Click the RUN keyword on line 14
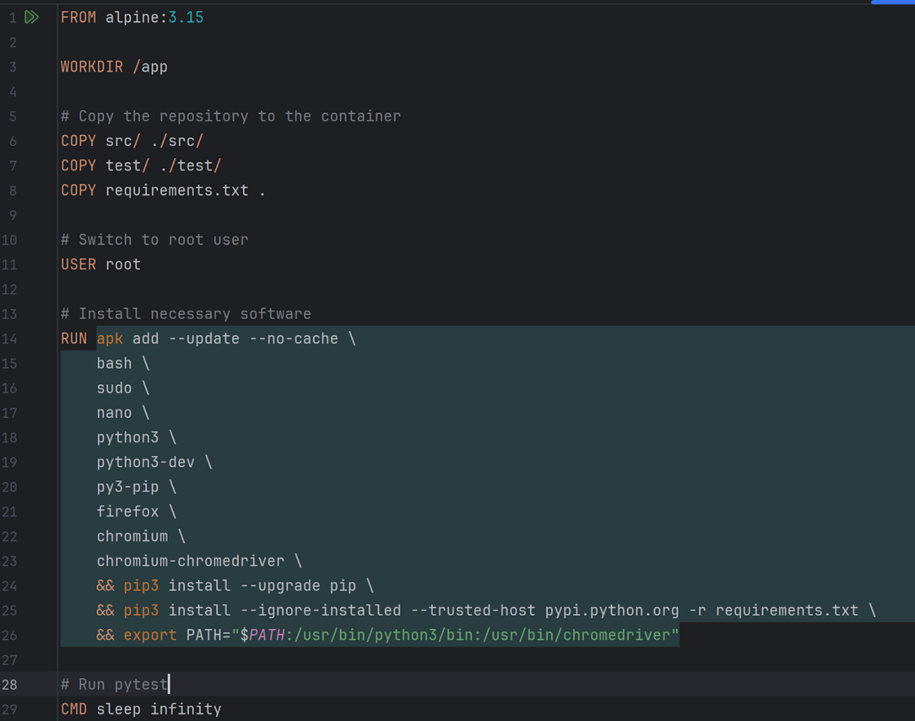Image resolution: width=915 pixels, height=721 pixels. point(74,339)
